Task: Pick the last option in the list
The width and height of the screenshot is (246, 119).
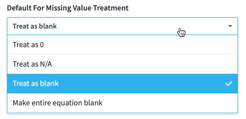Action: (122, 103)
